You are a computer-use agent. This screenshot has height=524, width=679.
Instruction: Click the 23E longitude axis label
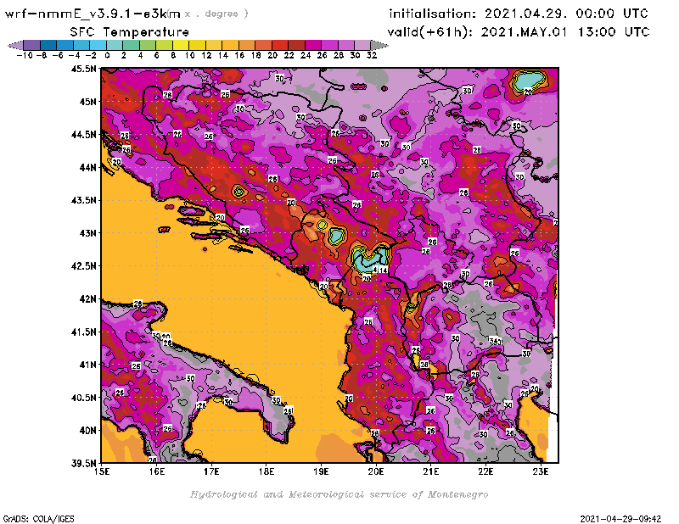click(x=541, y=471)
